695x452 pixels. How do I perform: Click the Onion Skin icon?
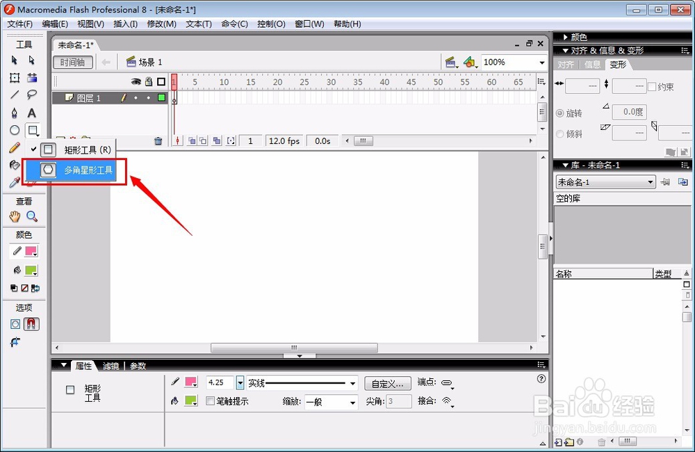pyautogui.click(x=192, y=141)
